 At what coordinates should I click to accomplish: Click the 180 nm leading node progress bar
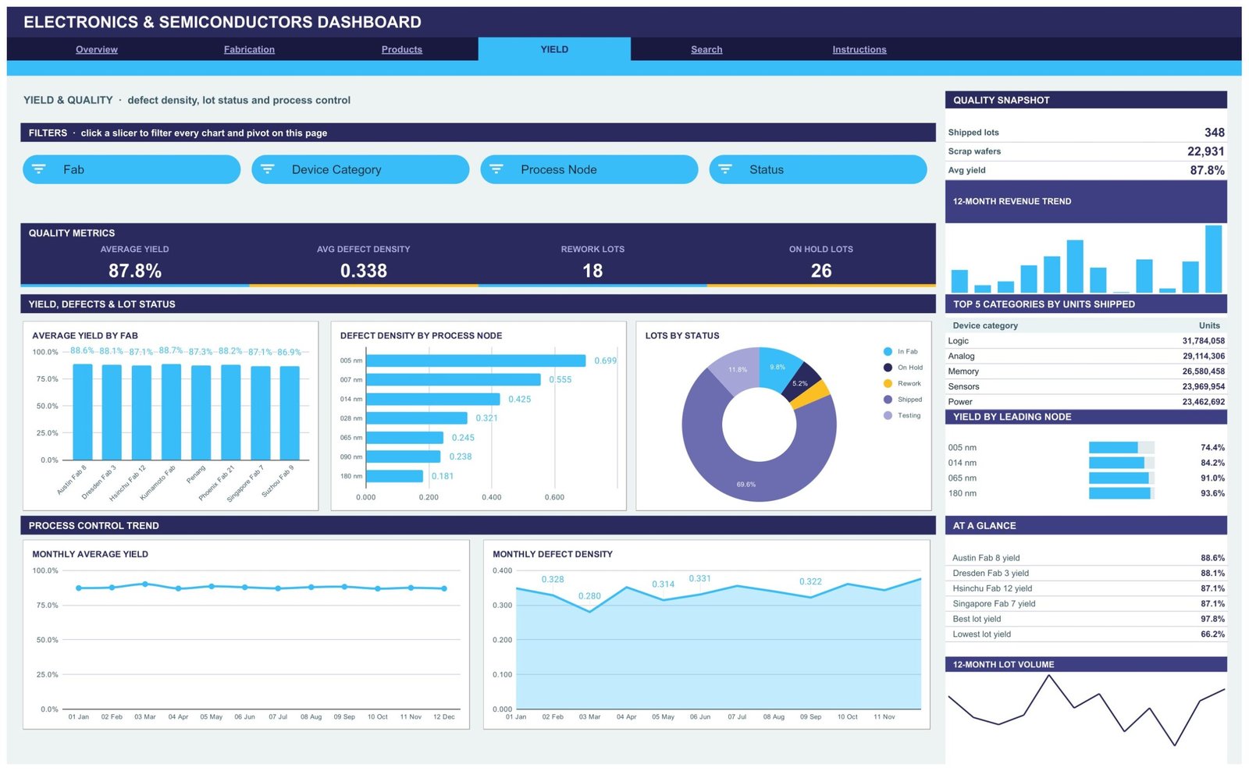tap(1121, 493)
